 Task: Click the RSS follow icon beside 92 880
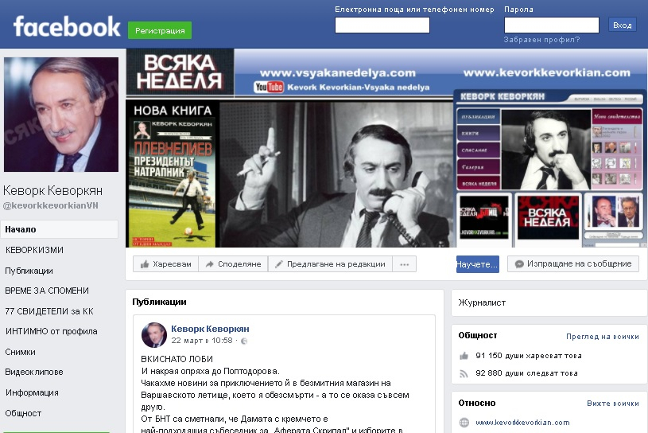464,373
